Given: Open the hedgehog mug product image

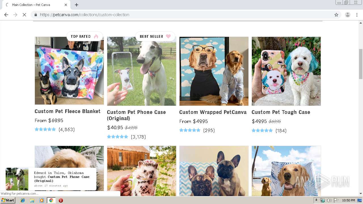Looking at the screenshot, I should tap(142, 171).
